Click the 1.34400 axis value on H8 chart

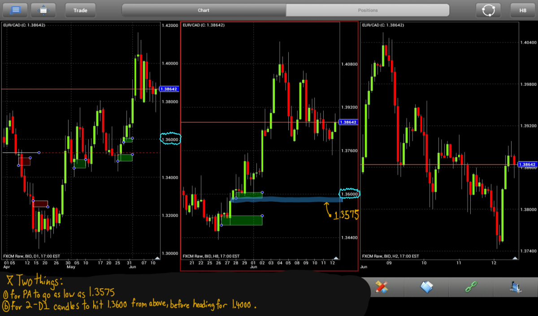tap(349, 238)
